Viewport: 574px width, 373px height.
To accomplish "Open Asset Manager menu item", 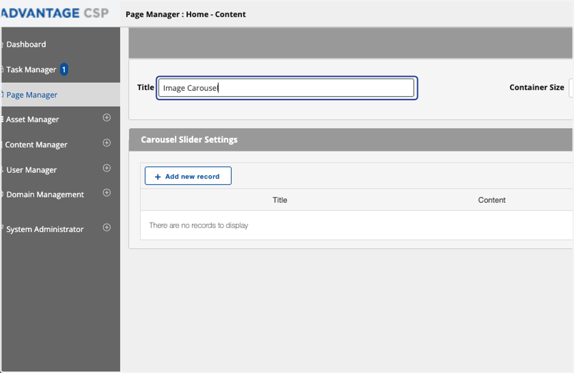I will click(33, 119).
